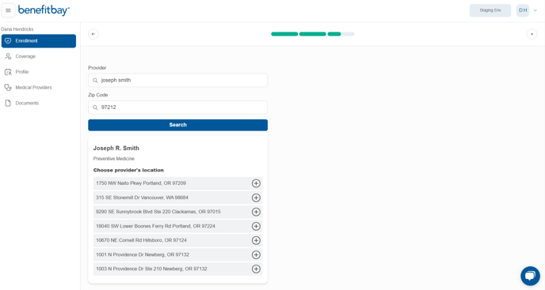This screenshot has height=290, width=545.
Task: Add the 1750 NW Naito Pkwy location
Action: [x=256, y=183]
